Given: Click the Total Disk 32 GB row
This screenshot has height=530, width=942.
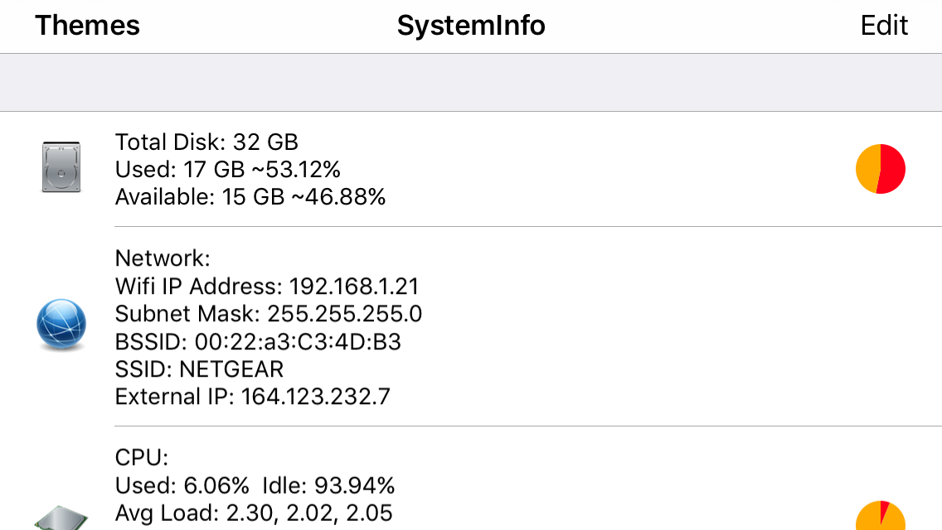Looking at the screenshot, I should coord(206,142).
